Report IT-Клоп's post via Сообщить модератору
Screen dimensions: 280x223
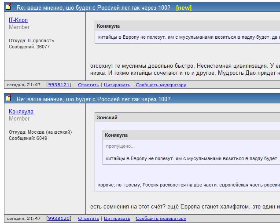pos(161,85)
